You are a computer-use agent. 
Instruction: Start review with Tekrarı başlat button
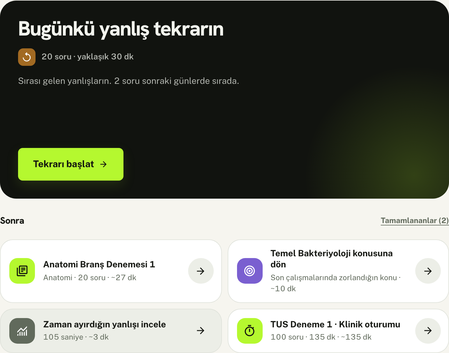[71, 164]
